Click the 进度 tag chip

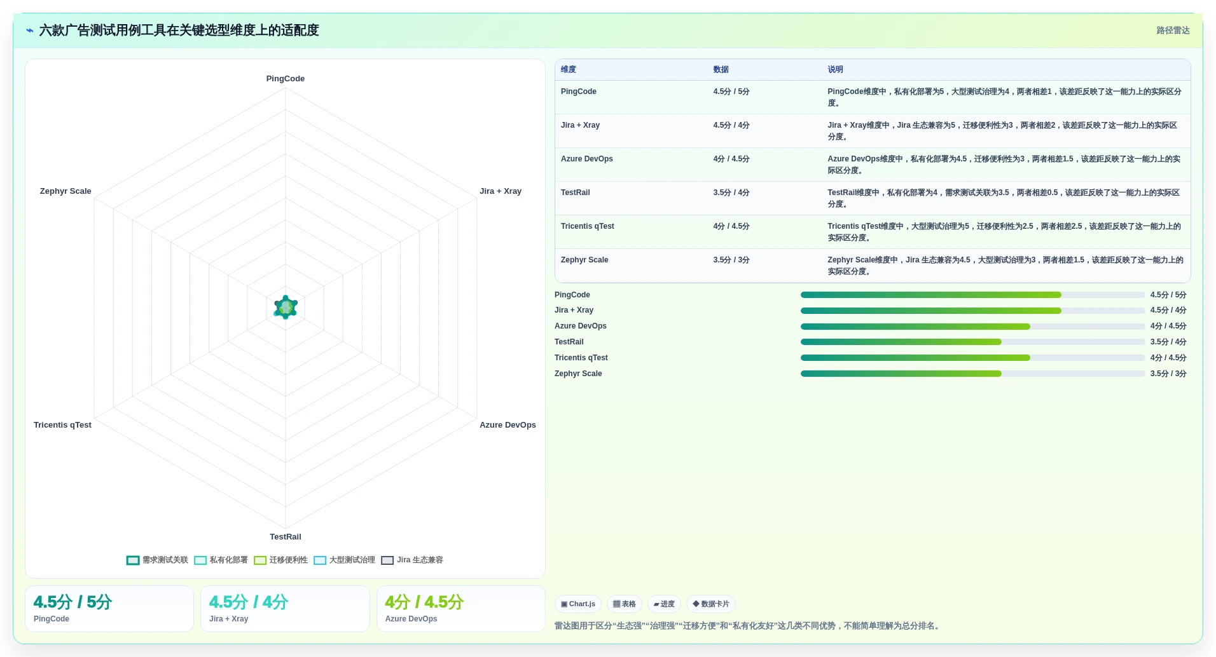coord(664,604)
